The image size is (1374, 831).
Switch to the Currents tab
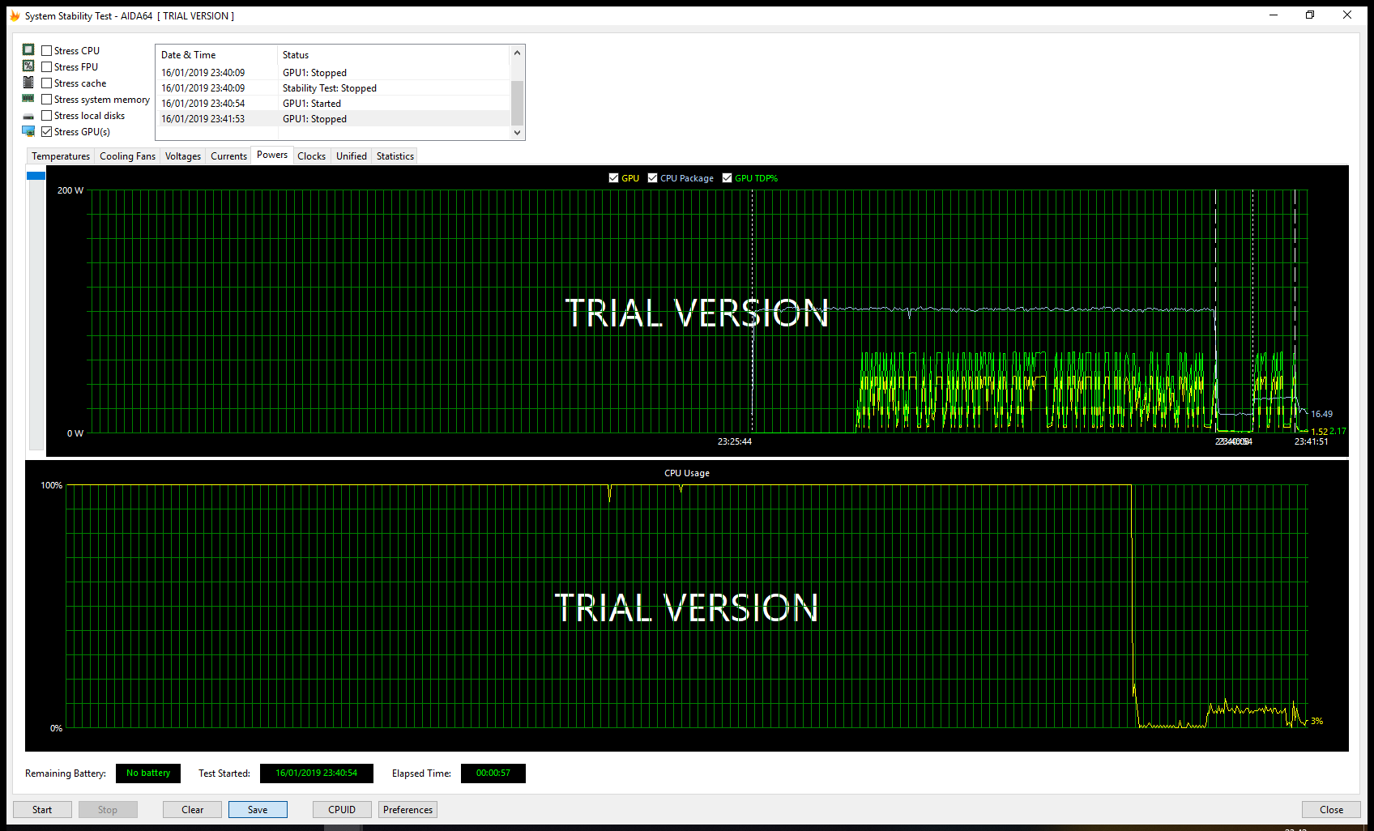click(228, 156)
